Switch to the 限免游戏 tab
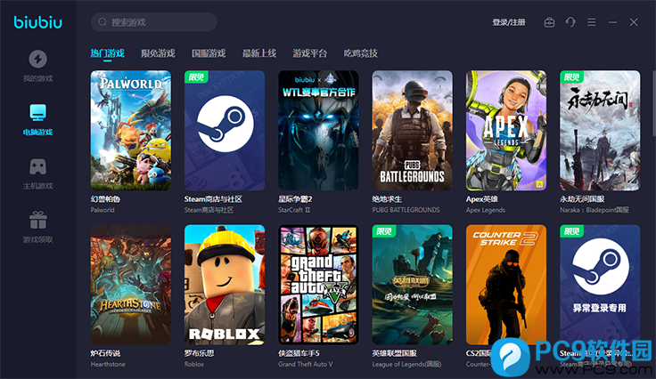This screenshot has width=656, height=379. pos(158,53)
